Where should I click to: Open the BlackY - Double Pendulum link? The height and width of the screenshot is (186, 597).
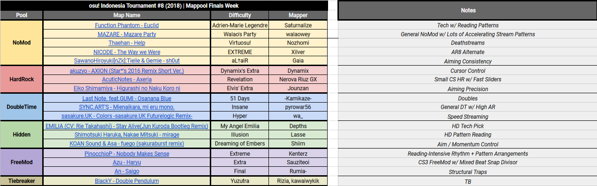pyautogui.click(x=127, y=181)
